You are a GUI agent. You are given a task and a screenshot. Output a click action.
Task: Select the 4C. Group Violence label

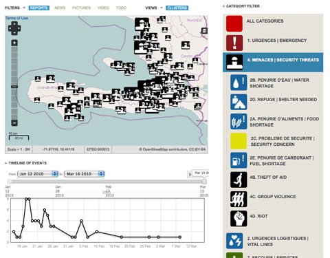pos(273,197)
